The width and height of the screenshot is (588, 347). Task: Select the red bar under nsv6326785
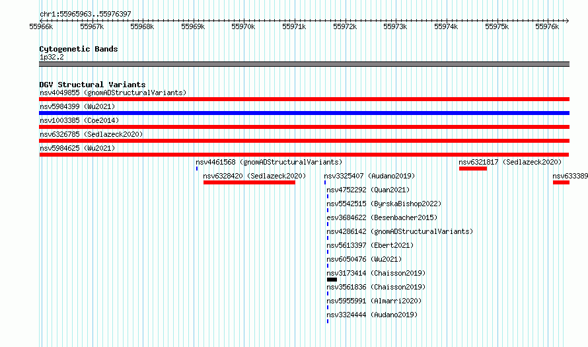coord(304,141)
